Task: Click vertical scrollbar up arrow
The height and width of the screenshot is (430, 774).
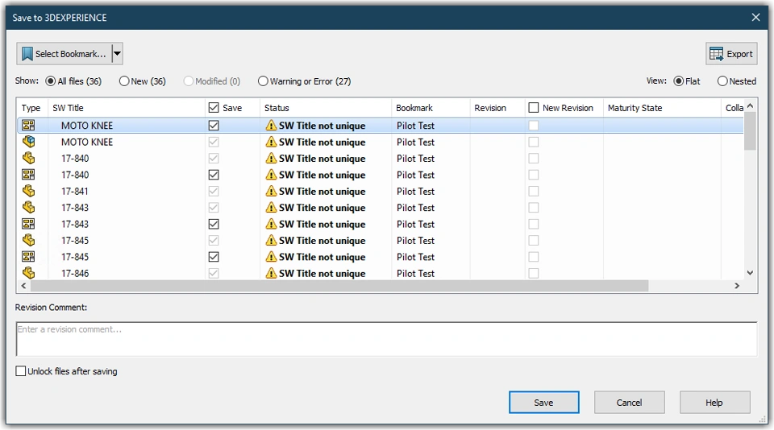Action: pyautogui.click(x=751, y=105)
